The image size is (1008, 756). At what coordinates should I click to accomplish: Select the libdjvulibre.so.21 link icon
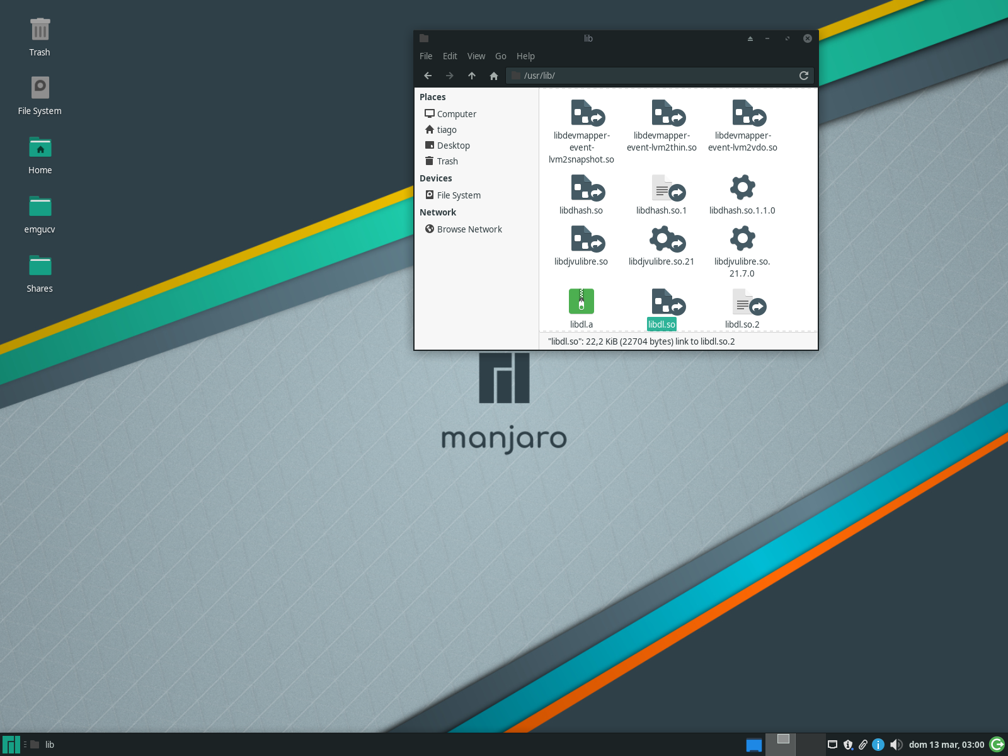pos(667,239)
